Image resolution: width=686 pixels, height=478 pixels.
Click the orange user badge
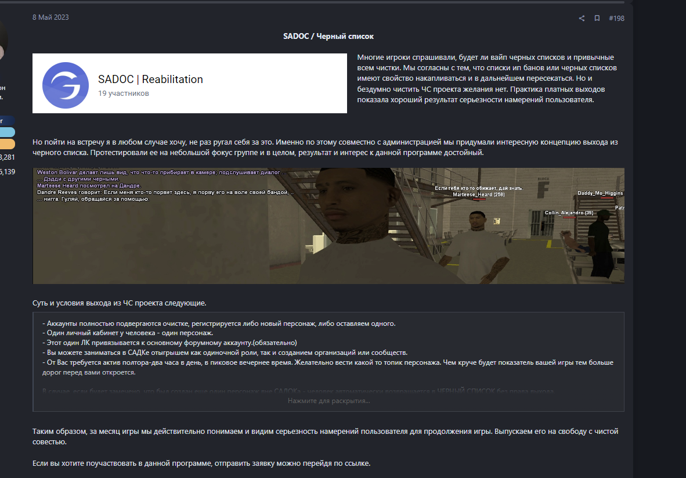pyautogui.click(x=7, y=144)
